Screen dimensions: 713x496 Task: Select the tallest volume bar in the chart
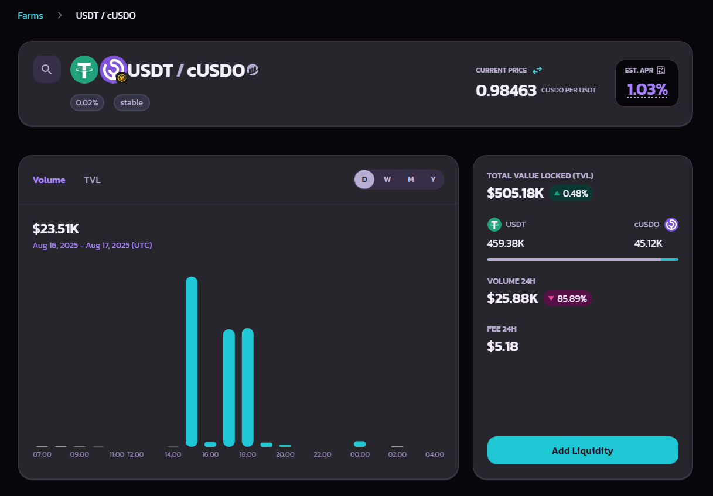point(192,361)
